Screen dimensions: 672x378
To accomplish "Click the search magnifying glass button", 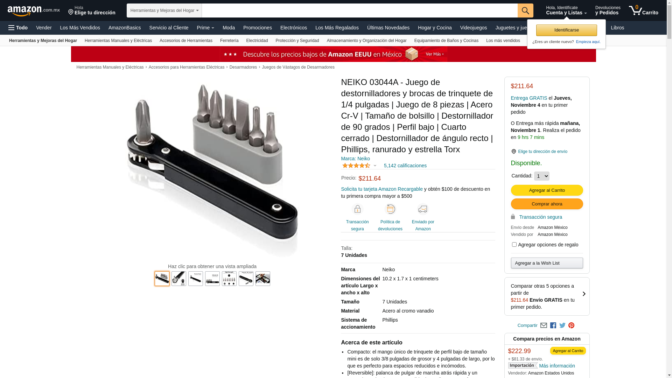I will coord(525,10).
